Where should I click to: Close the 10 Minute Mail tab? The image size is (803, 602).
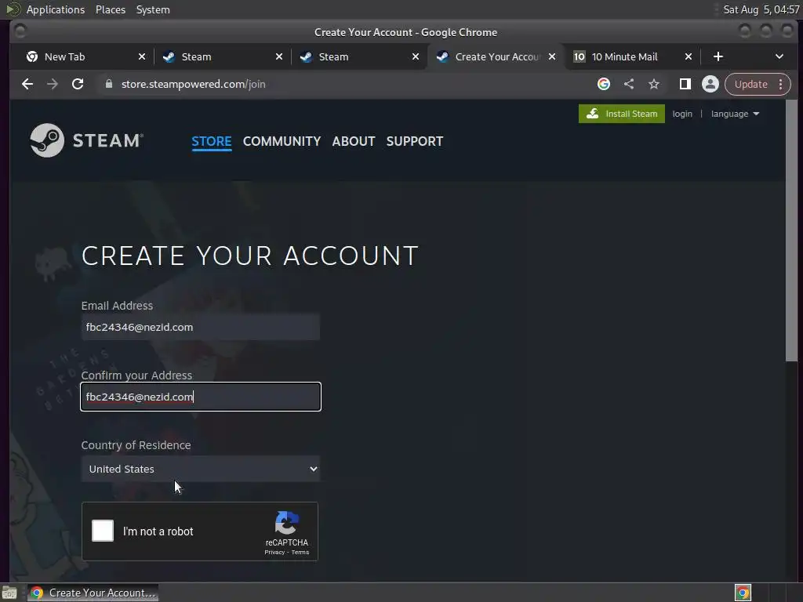tap(689, 56)
